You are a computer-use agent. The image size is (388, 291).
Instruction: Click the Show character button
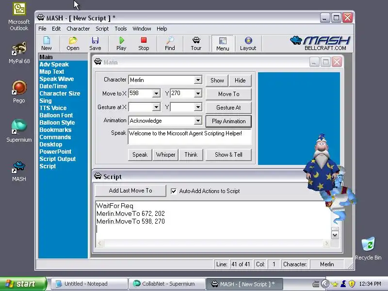pos(217,81)
